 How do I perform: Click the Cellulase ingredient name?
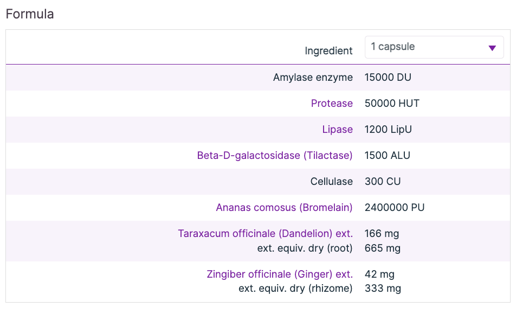tap(332, 182)
